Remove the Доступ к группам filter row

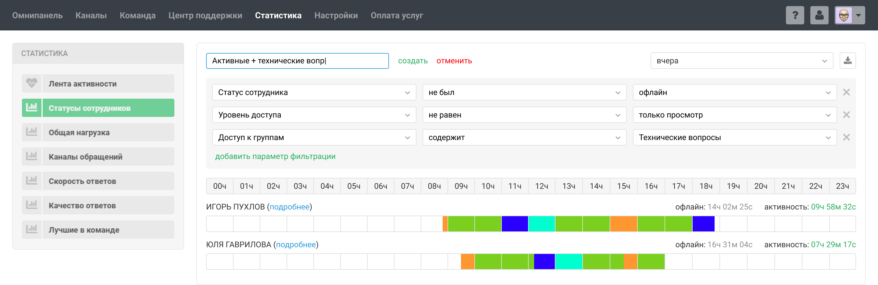pyautogui.click(x=846, y=138)
